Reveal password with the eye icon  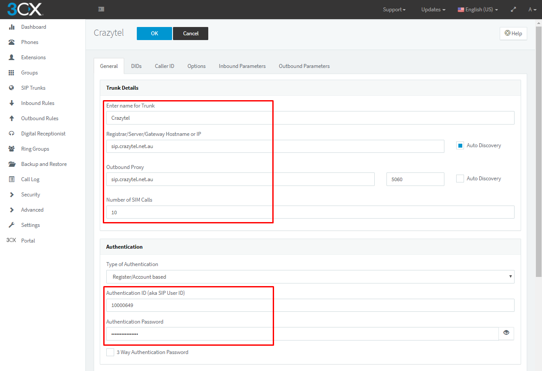coord(506,333)
